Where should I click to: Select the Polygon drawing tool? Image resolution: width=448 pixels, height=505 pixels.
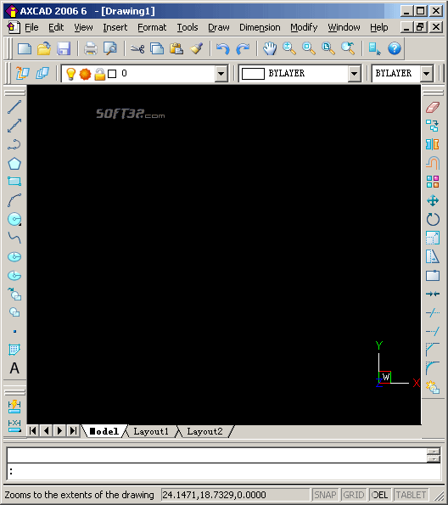[x=14, y=164]
